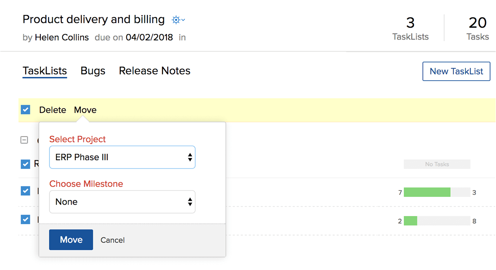Click the No Tasks progress indicator
The height and width of the screenshot is (270, 496).
coord(437,164)
